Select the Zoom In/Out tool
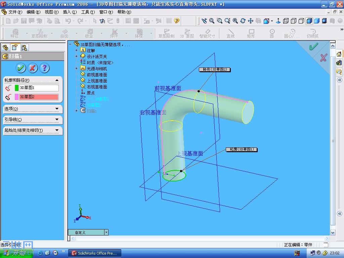Viewport: 344px width, 258px height. [x=227, y=21]
